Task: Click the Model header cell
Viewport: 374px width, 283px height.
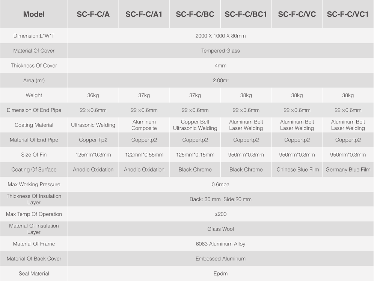Action: tap(34, 14)
